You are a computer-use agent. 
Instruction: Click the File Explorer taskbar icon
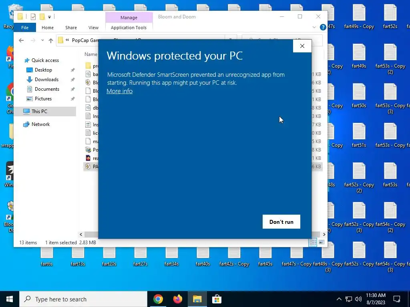(197, 299)
